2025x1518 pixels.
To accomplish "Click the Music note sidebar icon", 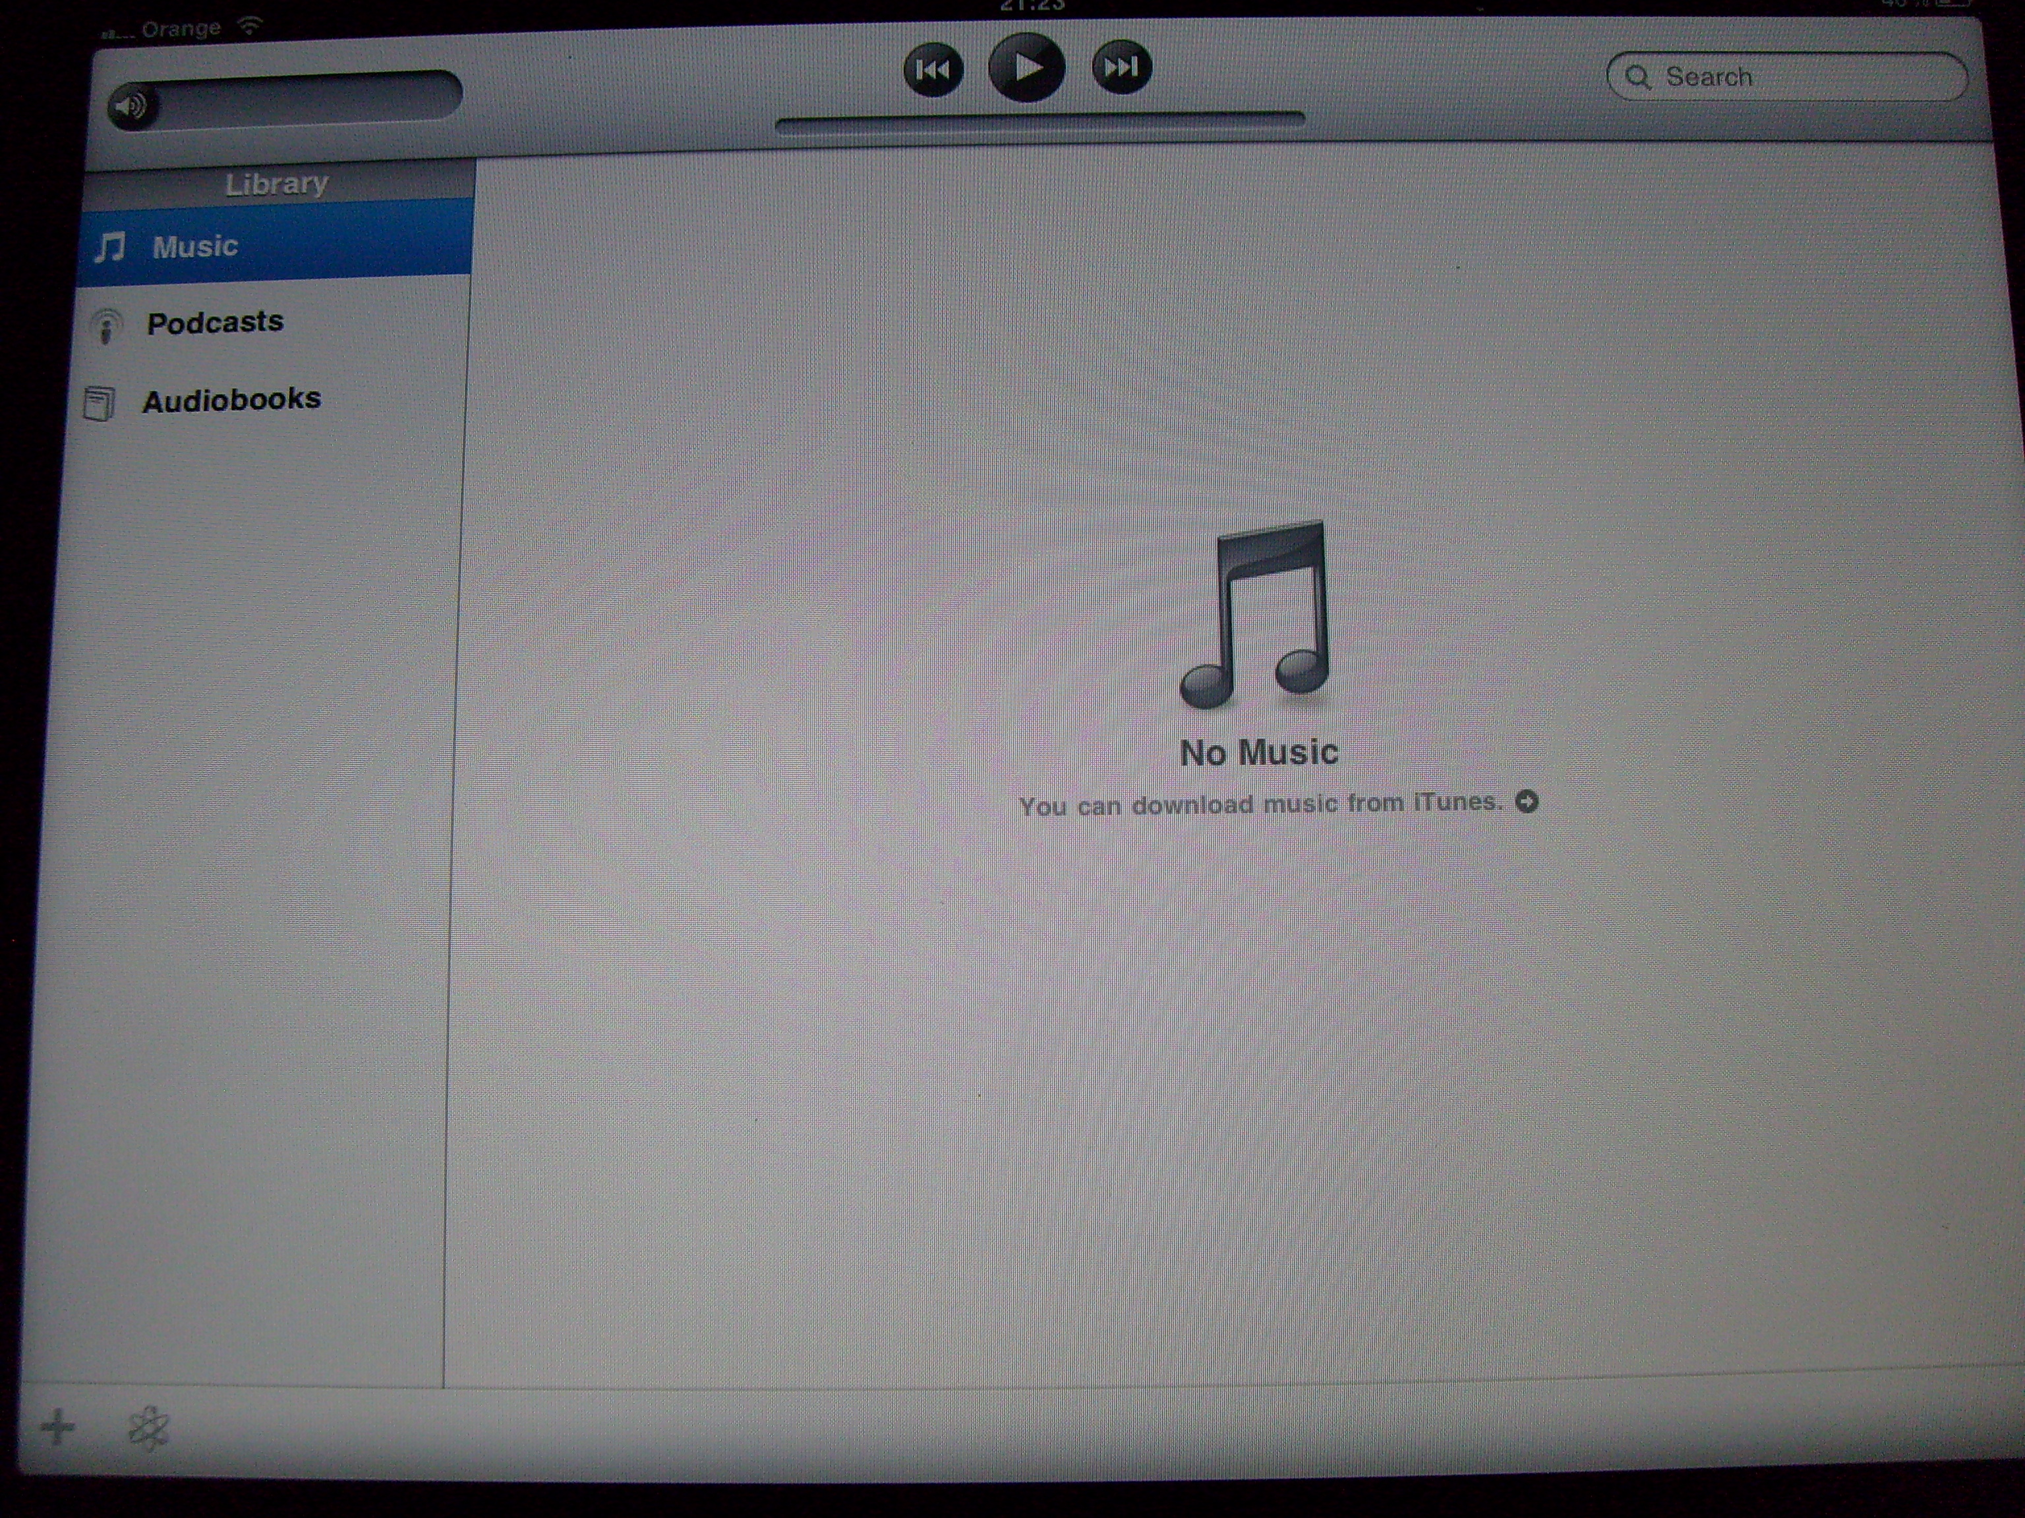I will 111,247.
